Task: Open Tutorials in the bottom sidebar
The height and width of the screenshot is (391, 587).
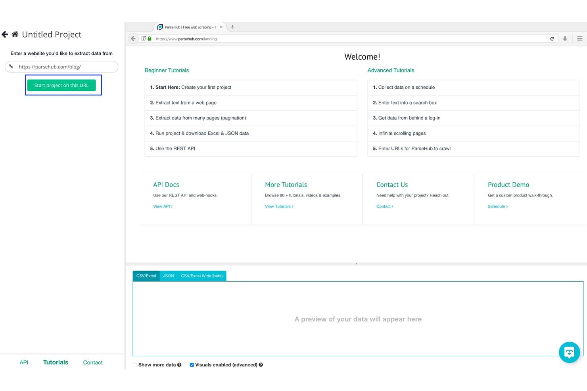Action: pyautogui.click(x=56, y=362)
